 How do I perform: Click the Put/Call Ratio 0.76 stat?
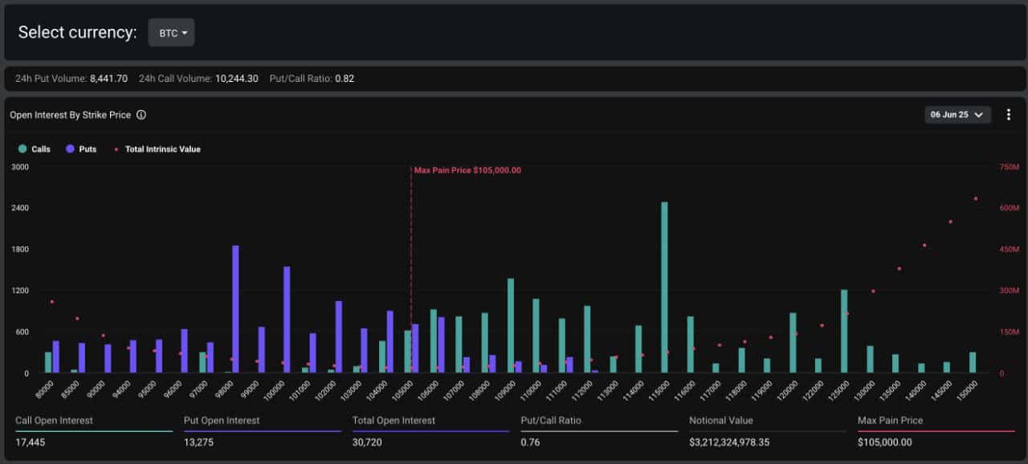pyautogui.click(x=598, y=431)
